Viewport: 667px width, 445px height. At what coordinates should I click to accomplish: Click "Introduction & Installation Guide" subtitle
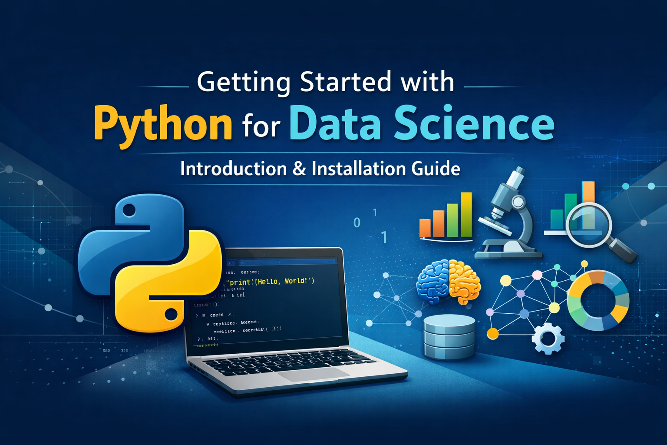(x=320, y=169)
